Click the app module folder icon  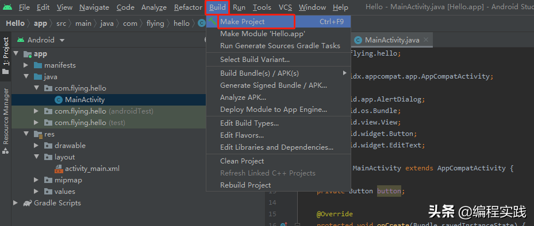point(28,54)
